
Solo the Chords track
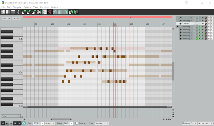click(x=212, y=24)
